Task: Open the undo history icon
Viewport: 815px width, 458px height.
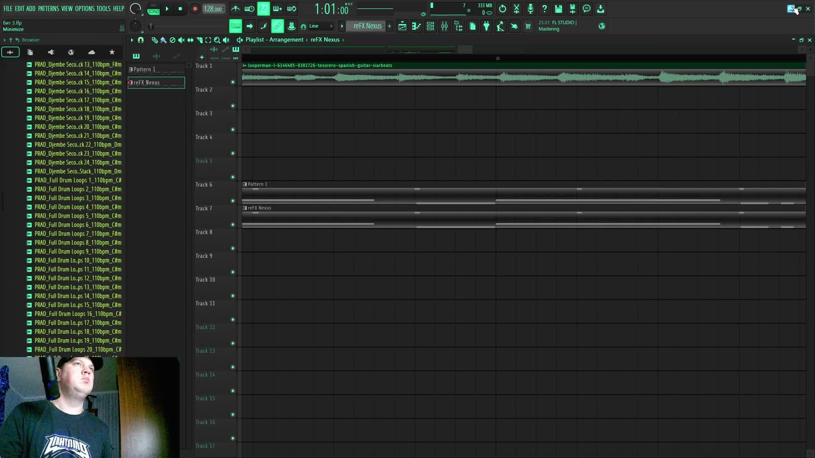Action: coord(502,8)
